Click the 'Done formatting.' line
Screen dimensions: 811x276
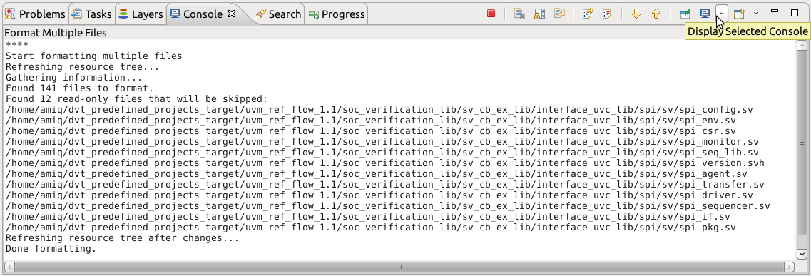(51, 249)
